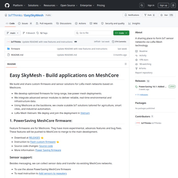Screen dimensions: 178x178
Task: Click the search magnifier icon in header
Action: (142, 5)
